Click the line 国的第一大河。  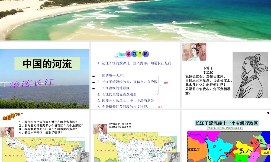click(x=113, y=76)
